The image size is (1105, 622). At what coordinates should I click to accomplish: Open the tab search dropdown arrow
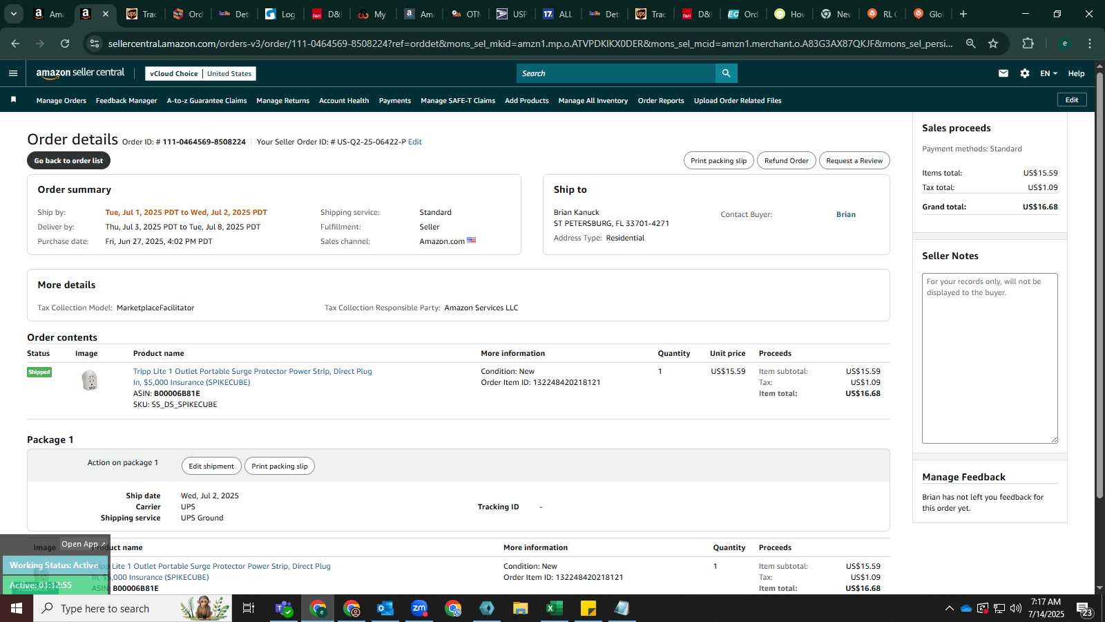(13, 14)
